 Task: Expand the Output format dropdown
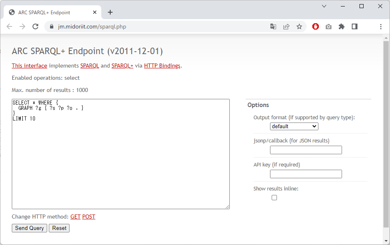click(294, 127)
